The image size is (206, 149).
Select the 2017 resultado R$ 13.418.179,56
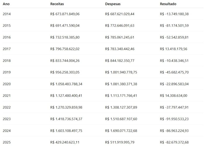[174, 49]
